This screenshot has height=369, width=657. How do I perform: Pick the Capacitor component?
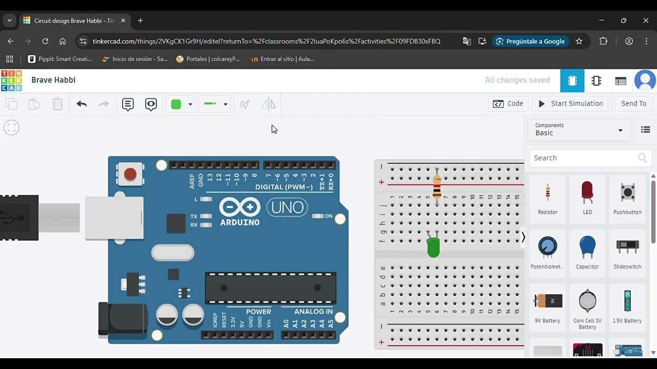[x=587, y=253]
